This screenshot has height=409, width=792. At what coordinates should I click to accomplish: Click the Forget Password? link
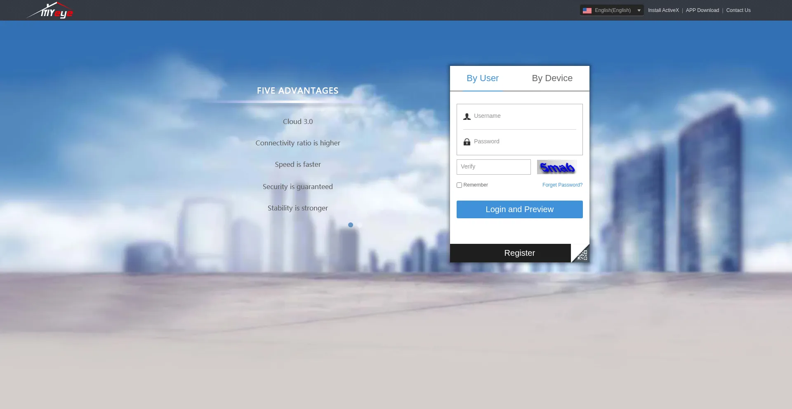[x=562, y=185]
